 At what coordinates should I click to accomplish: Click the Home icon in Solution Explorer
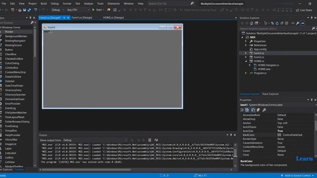252,23
